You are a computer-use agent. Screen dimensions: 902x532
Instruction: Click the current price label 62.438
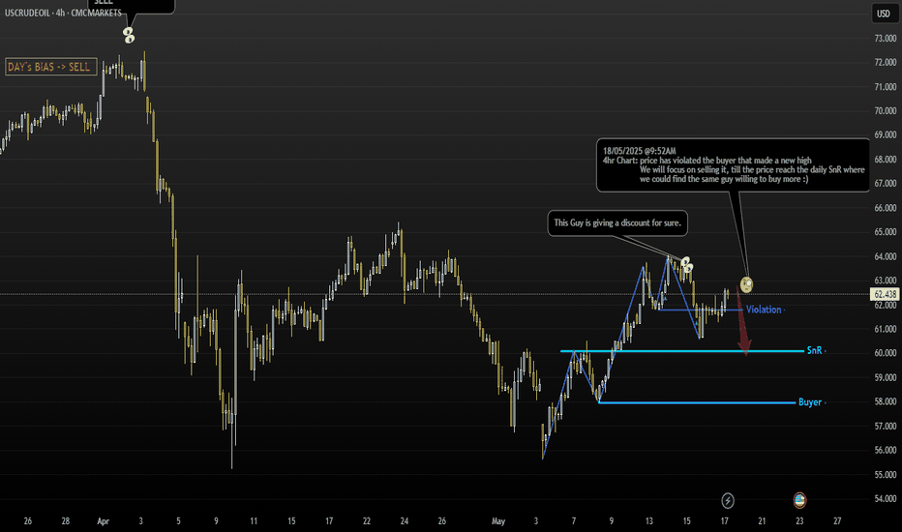click(885, 294)
